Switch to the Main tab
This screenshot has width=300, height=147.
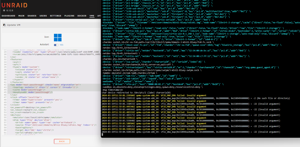(21, 16)
